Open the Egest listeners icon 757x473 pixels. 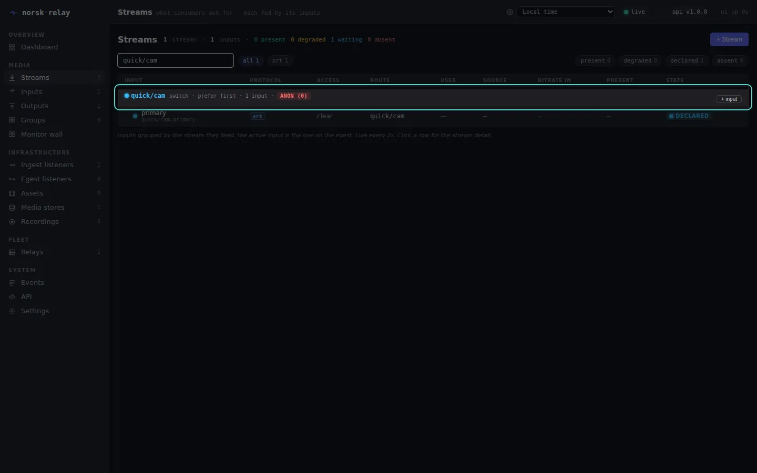12,179
